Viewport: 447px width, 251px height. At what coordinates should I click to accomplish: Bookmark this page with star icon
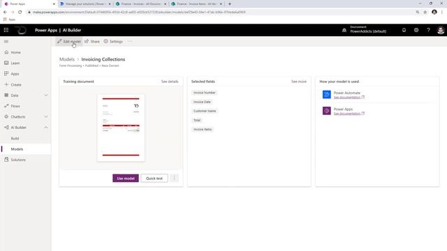tap(425, 13)
